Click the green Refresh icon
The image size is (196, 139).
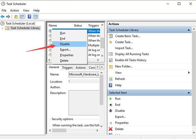point(111,79)
